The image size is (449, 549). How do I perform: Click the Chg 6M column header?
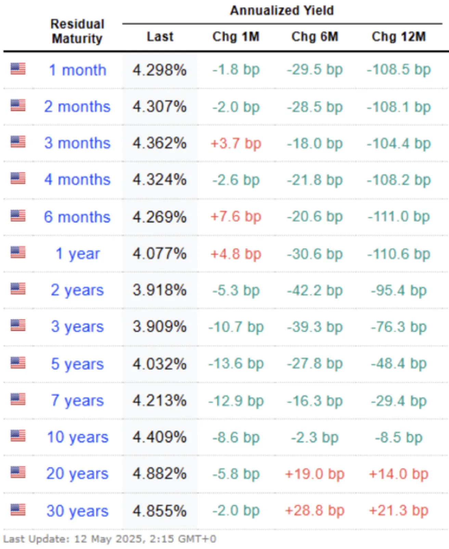point(315,37)
